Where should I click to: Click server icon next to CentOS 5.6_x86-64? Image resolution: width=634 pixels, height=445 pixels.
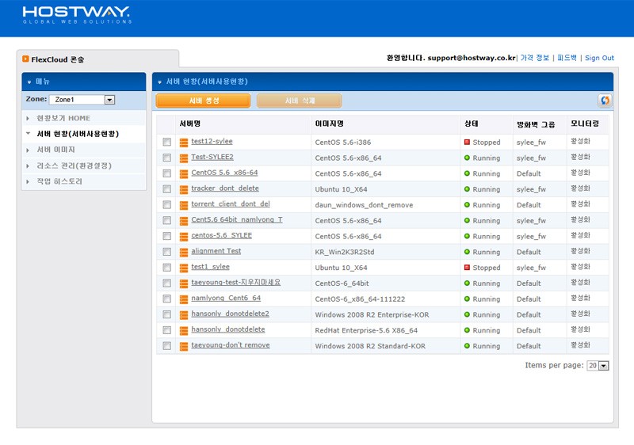click(x=184, y=173)
